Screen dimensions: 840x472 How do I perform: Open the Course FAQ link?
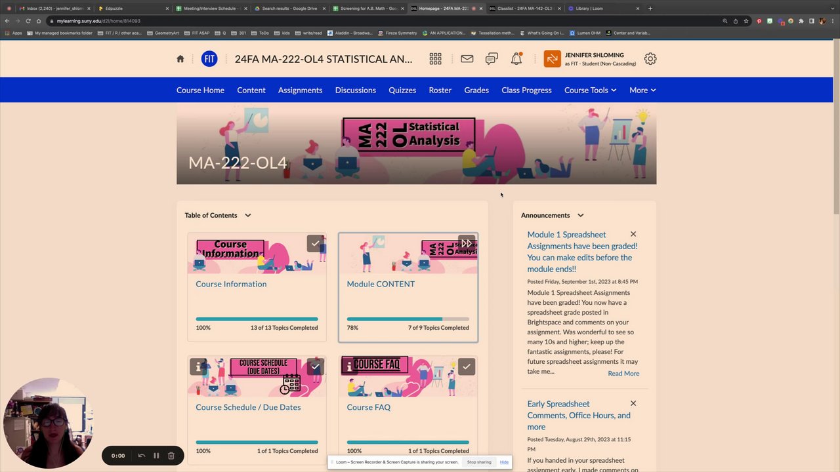368,407
